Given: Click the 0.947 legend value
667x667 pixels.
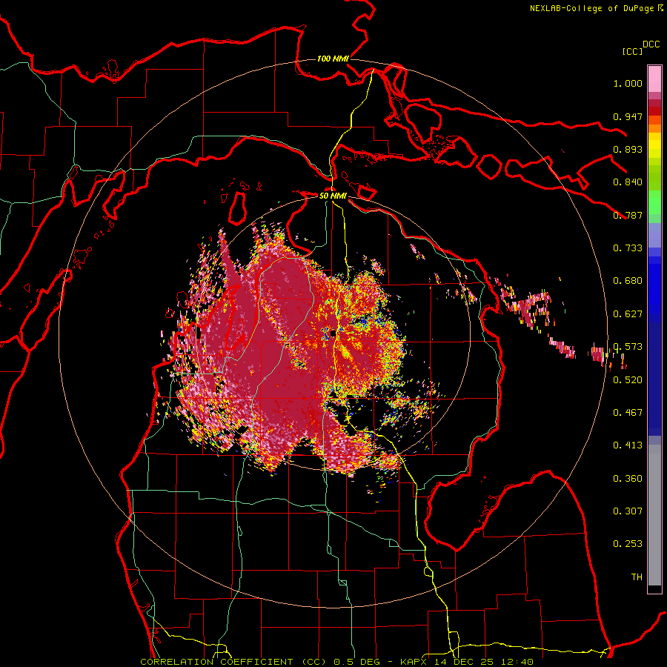Looking at the screenshot, I should [628, 116].
